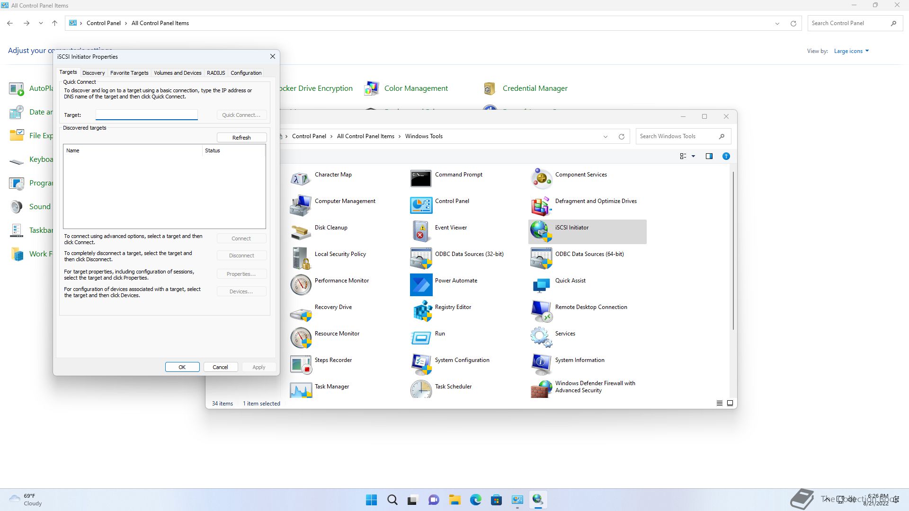909x511 pixels.
Task: Open System Information icon
Action: [541, 364]
